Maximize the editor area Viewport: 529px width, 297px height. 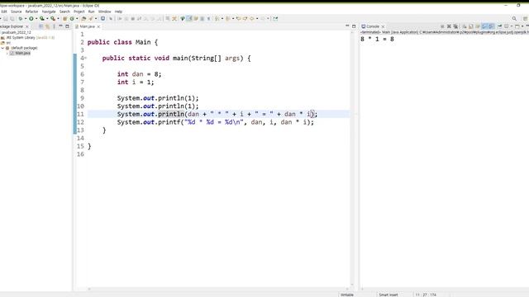354,26
